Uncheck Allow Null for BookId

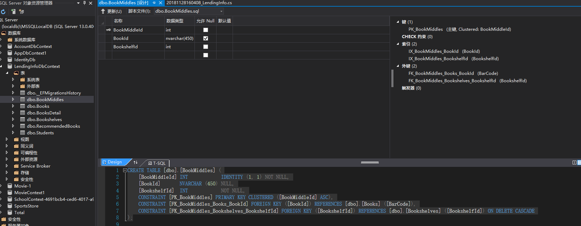pyautogui.click(x=206, y=38)
